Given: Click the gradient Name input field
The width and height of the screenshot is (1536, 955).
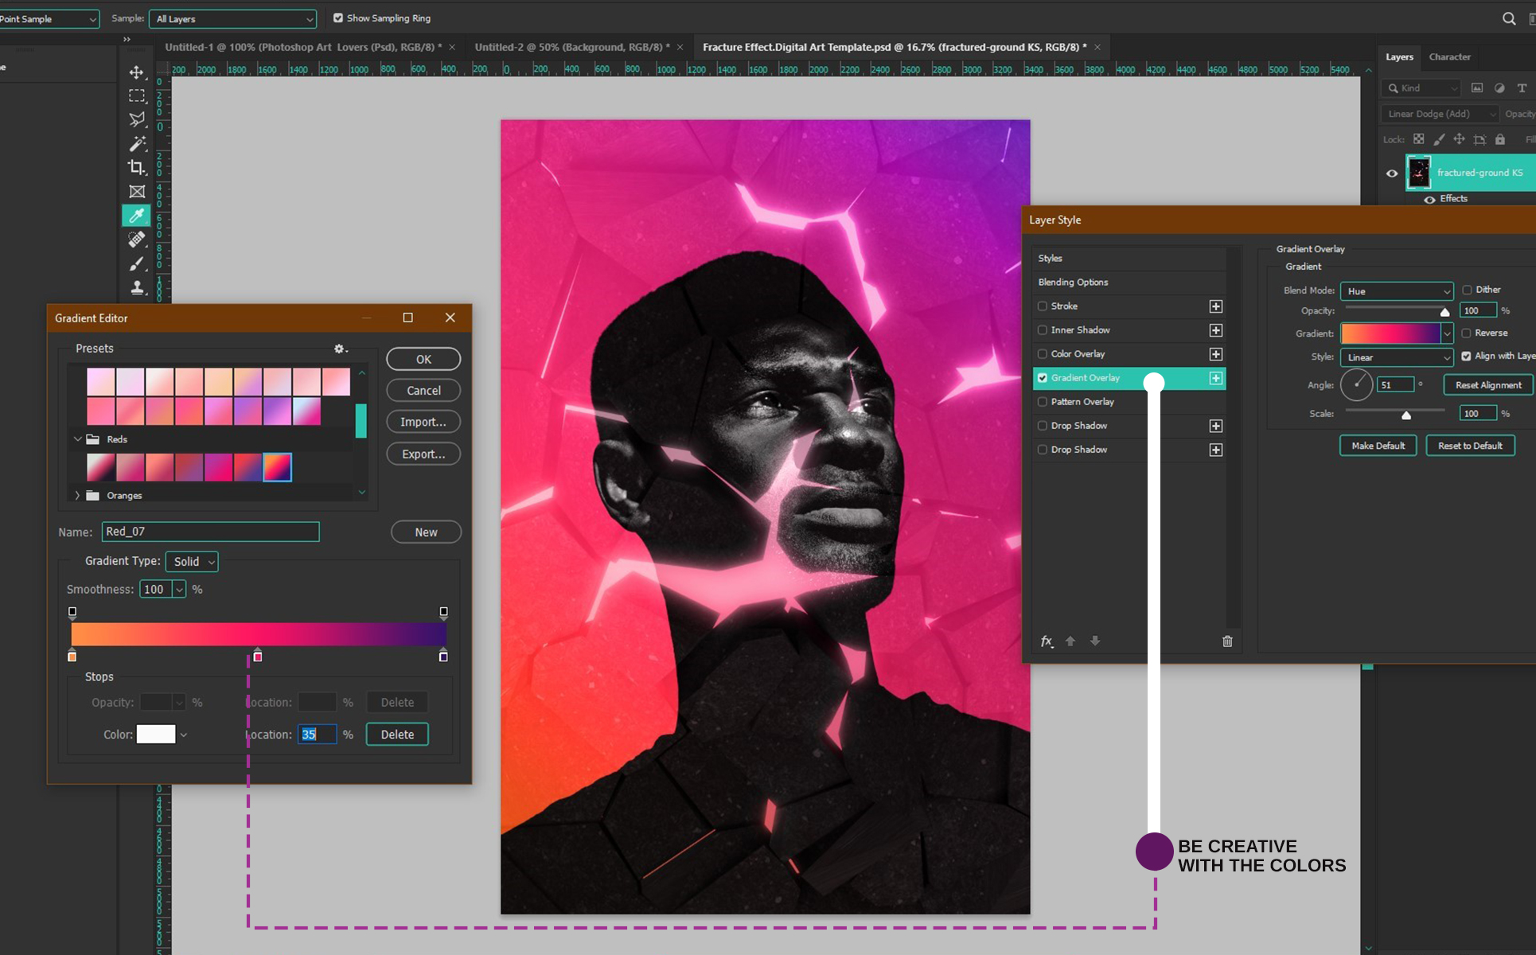Looking at the screenshot, I should tap(211, 532).
